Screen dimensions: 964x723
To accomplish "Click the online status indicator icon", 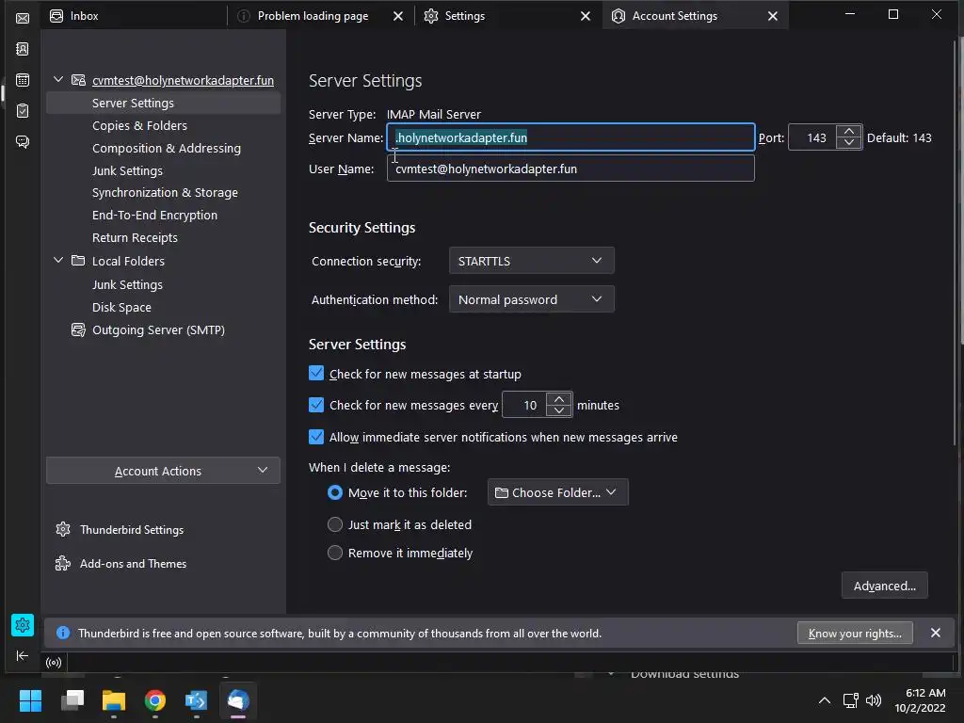I will coord(54,662).
